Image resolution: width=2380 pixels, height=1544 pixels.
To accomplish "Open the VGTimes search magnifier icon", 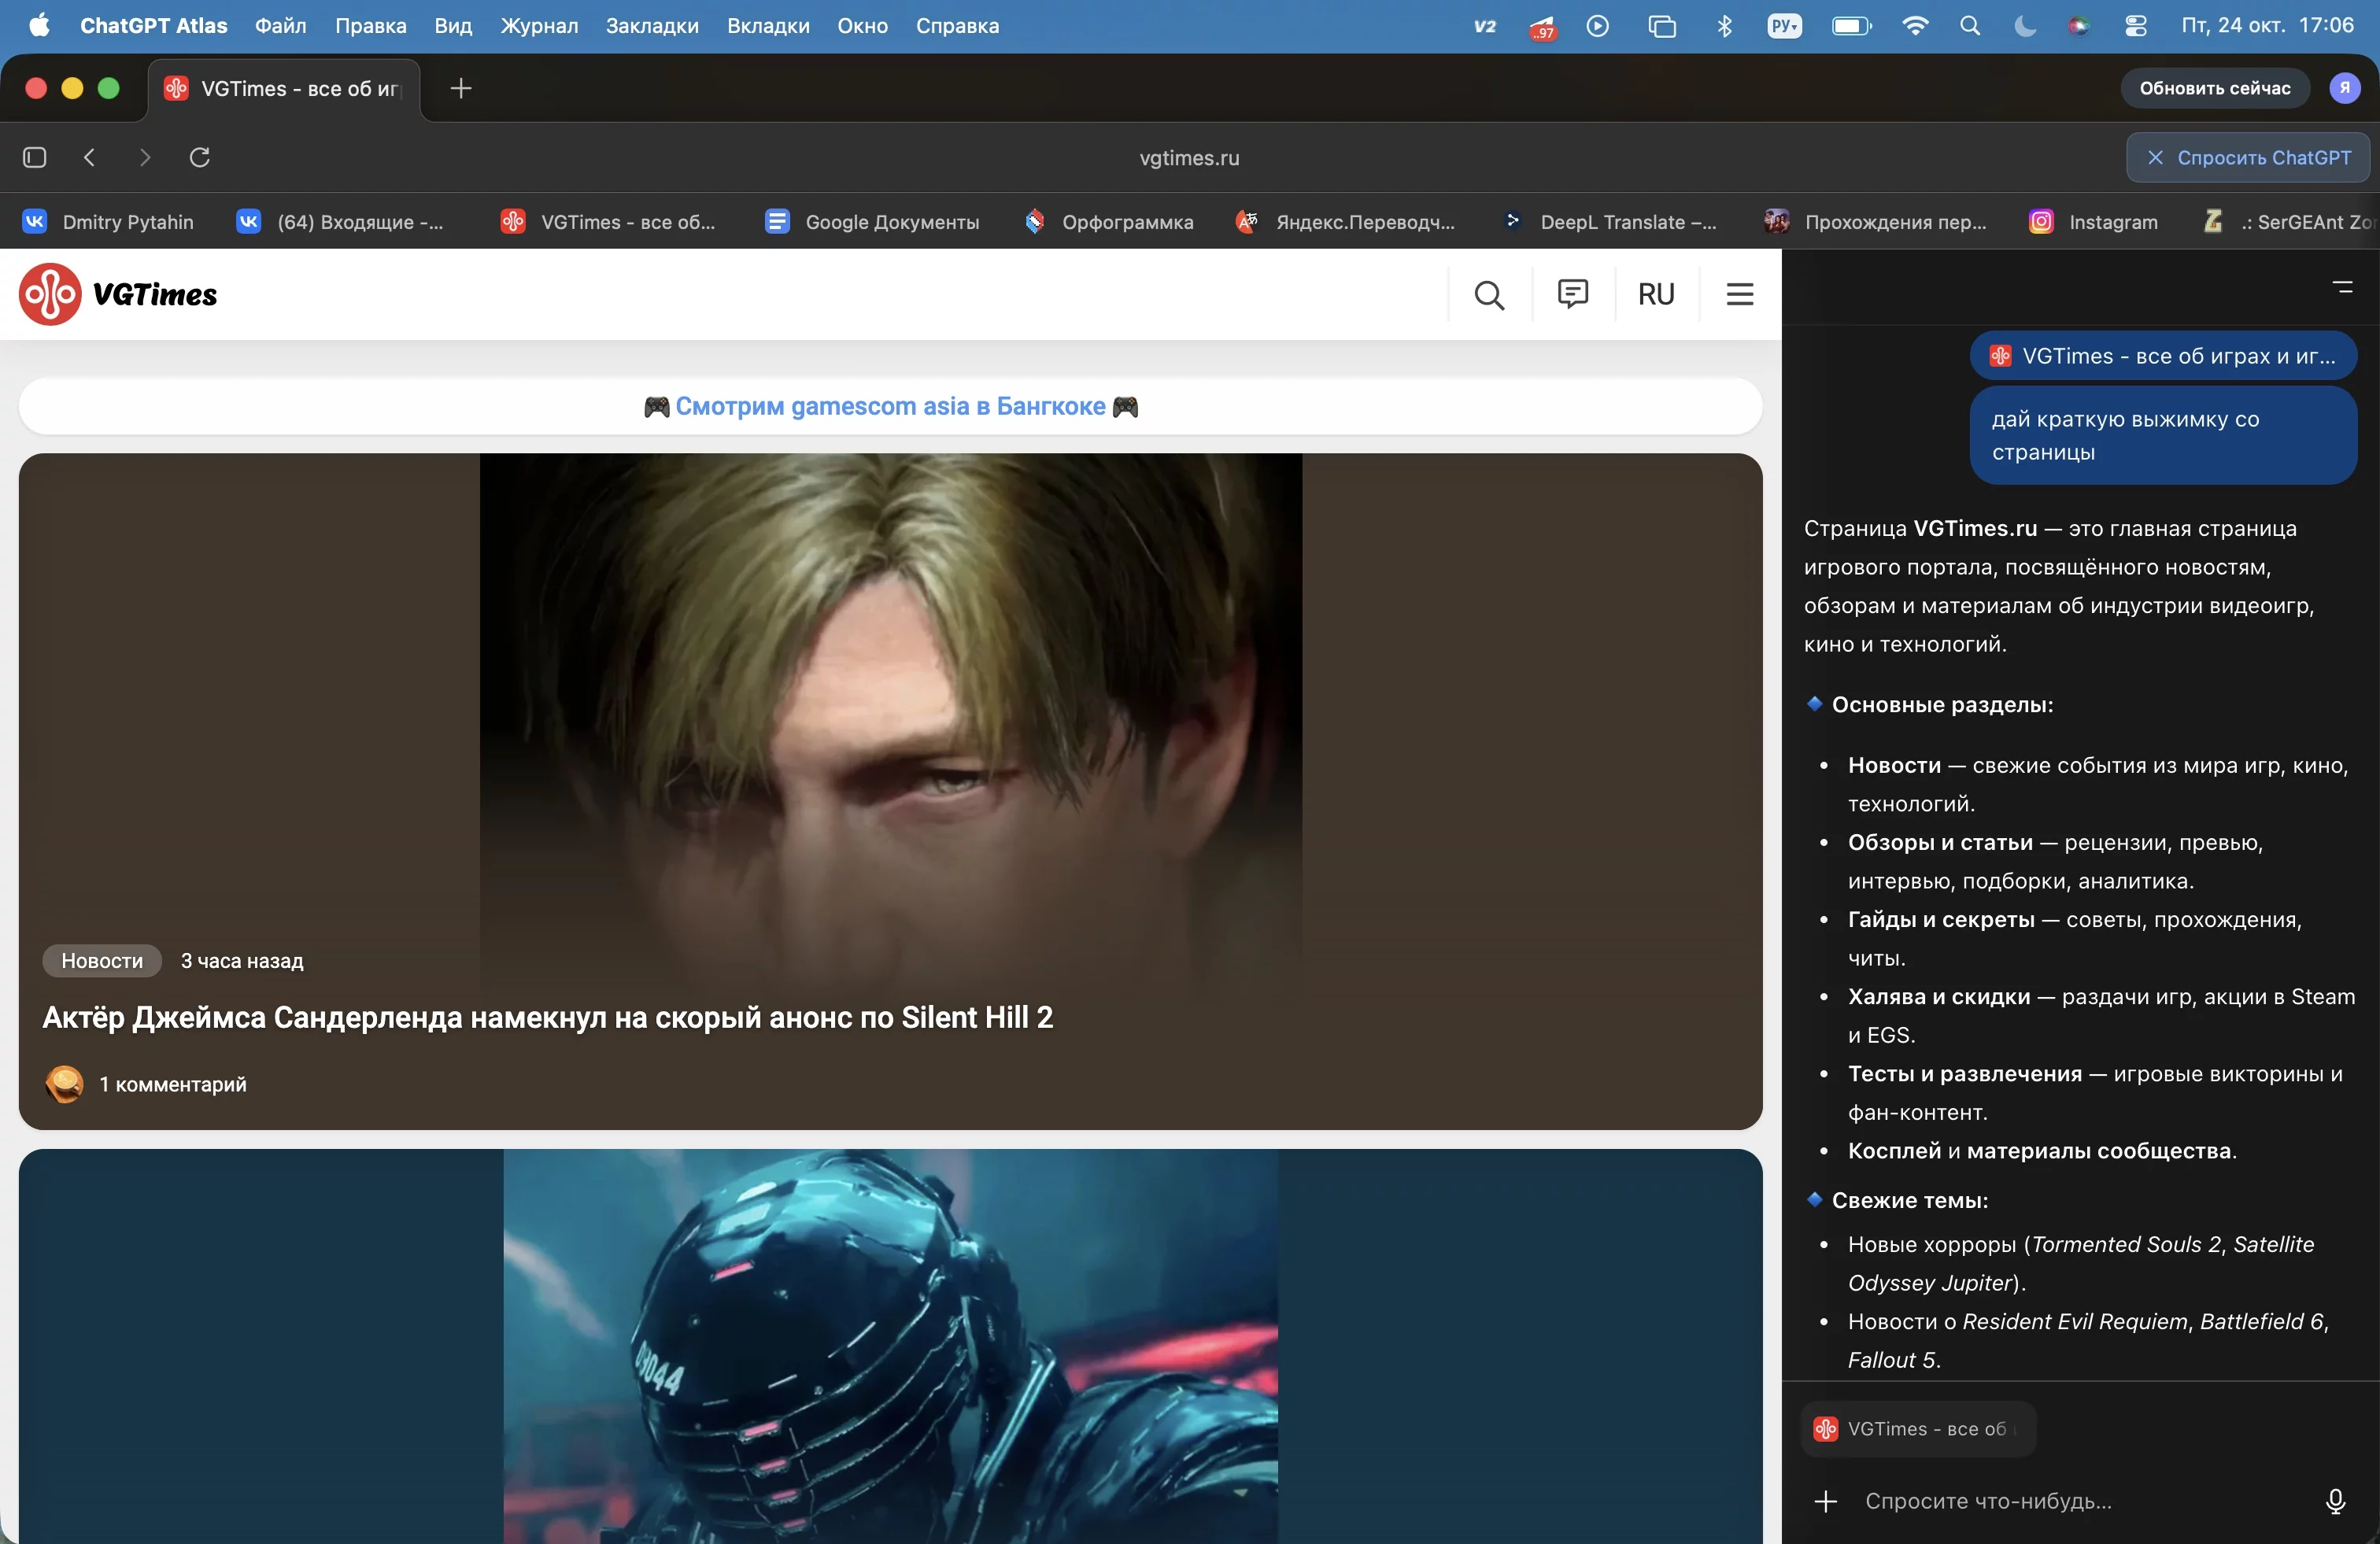I will (1489, 294).
